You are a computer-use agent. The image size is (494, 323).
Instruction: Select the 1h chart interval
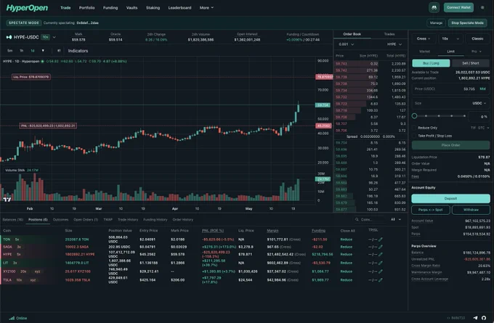21,51
